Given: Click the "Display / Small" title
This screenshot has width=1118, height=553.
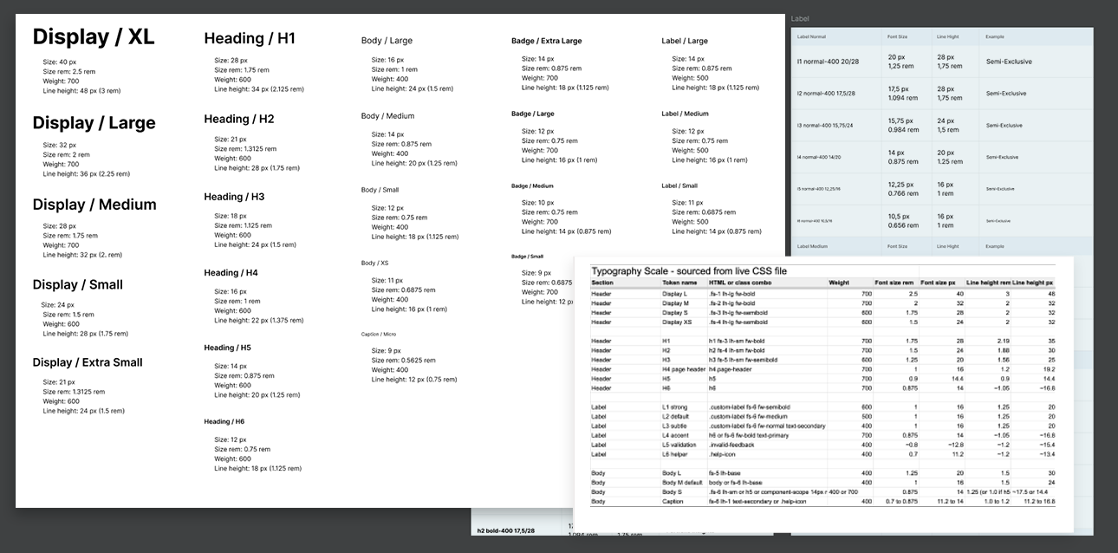Looking at the screenshot, I should [x=78, y=284].
